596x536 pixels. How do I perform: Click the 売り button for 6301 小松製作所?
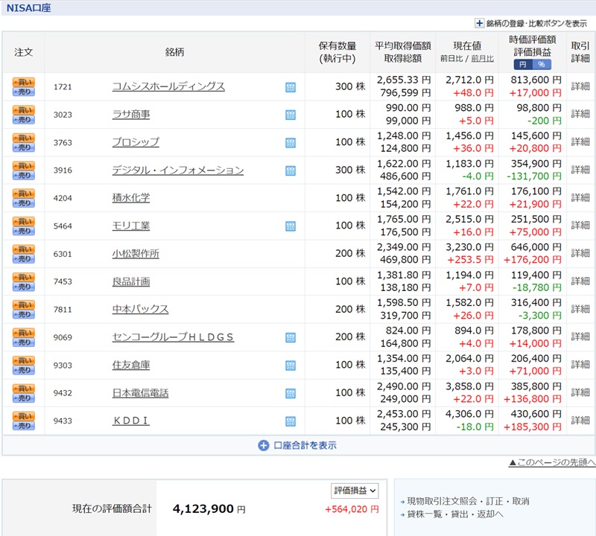tap(24, 258)
